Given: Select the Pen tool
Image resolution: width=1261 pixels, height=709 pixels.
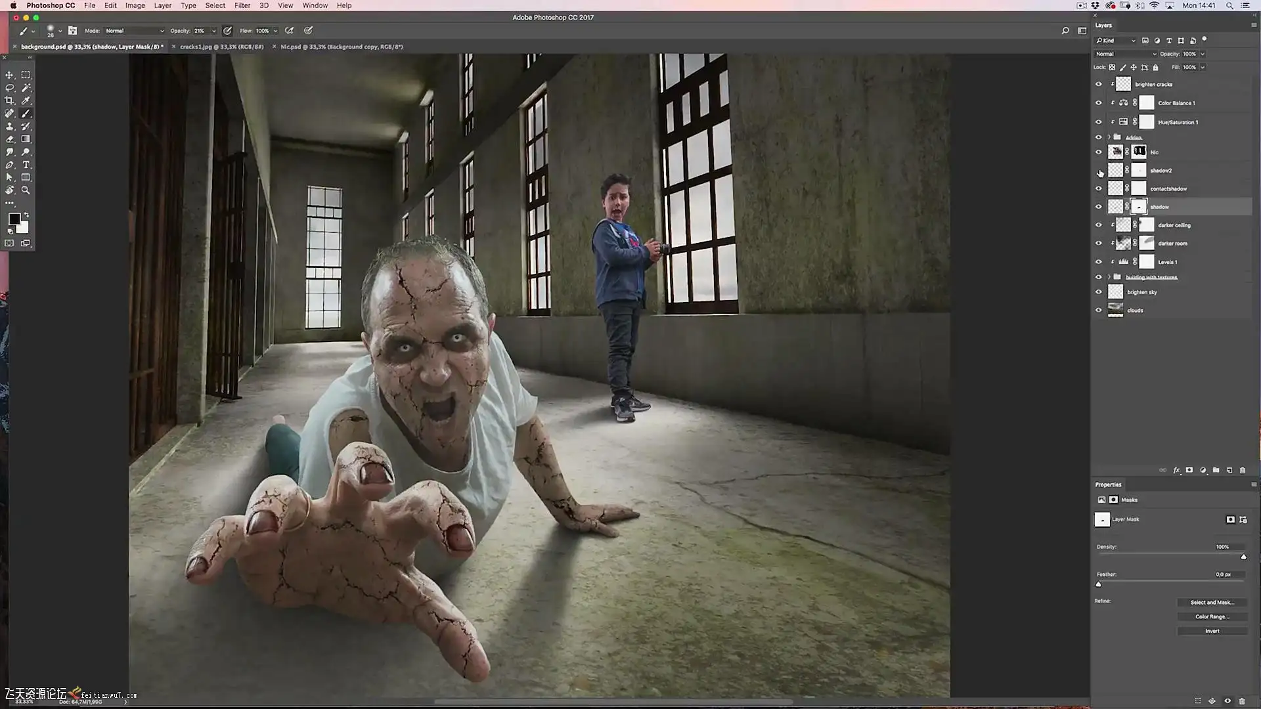Looking at the screenshot, I should pyautogui.click(x=10, y=165).
